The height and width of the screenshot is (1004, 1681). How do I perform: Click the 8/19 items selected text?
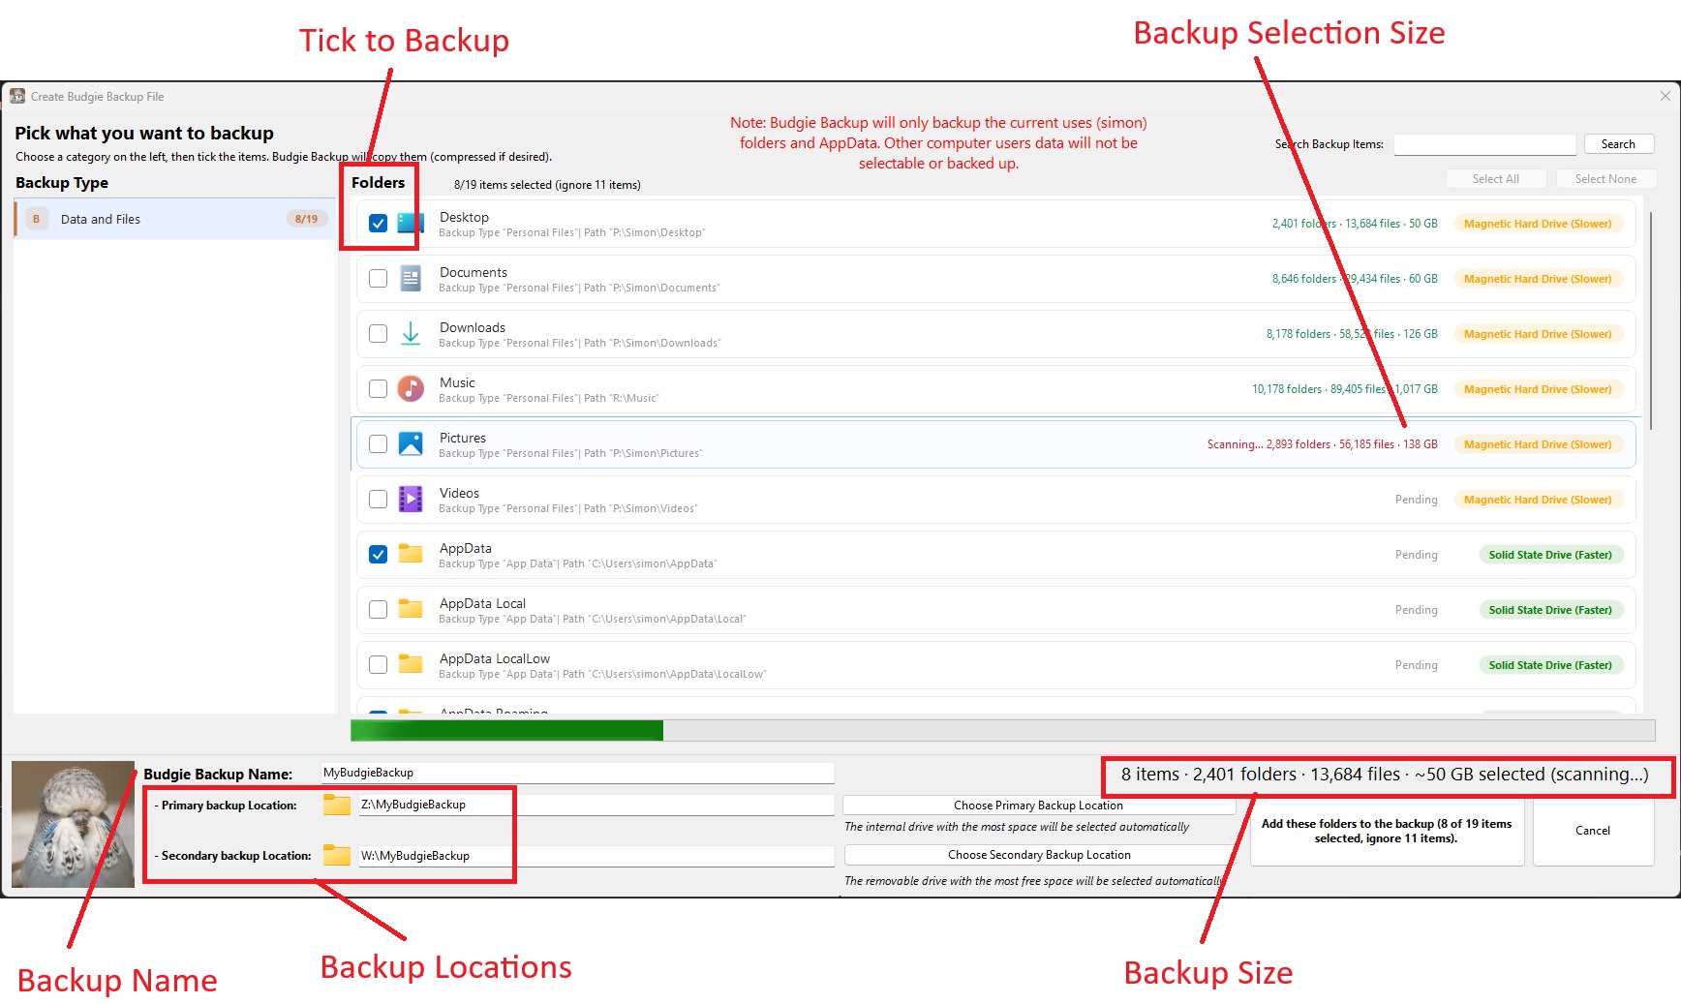point(547,185)
